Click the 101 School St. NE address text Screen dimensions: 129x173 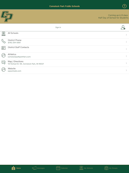pos(26,64)
